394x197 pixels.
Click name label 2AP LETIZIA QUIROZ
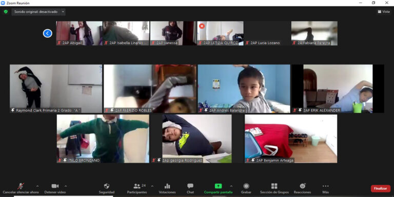(221, 43)
